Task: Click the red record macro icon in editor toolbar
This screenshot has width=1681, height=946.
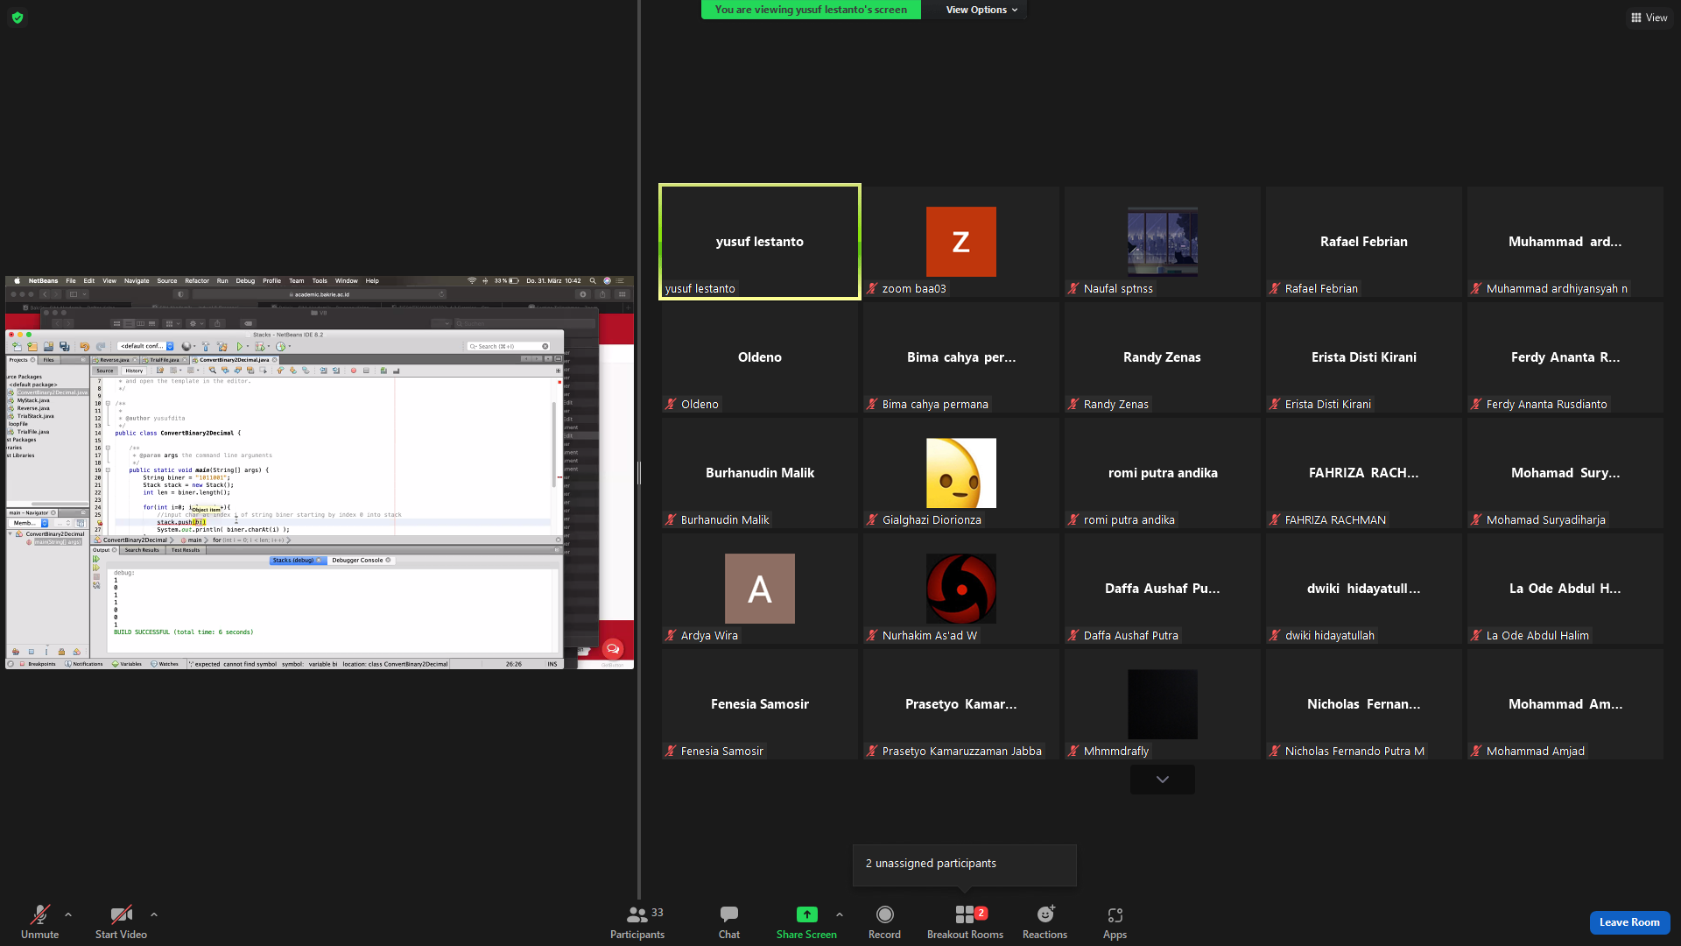Action: point(354,371)
